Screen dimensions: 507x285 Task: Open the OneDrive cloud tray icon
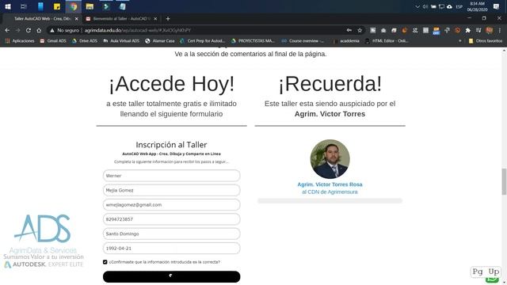point(449,6)
